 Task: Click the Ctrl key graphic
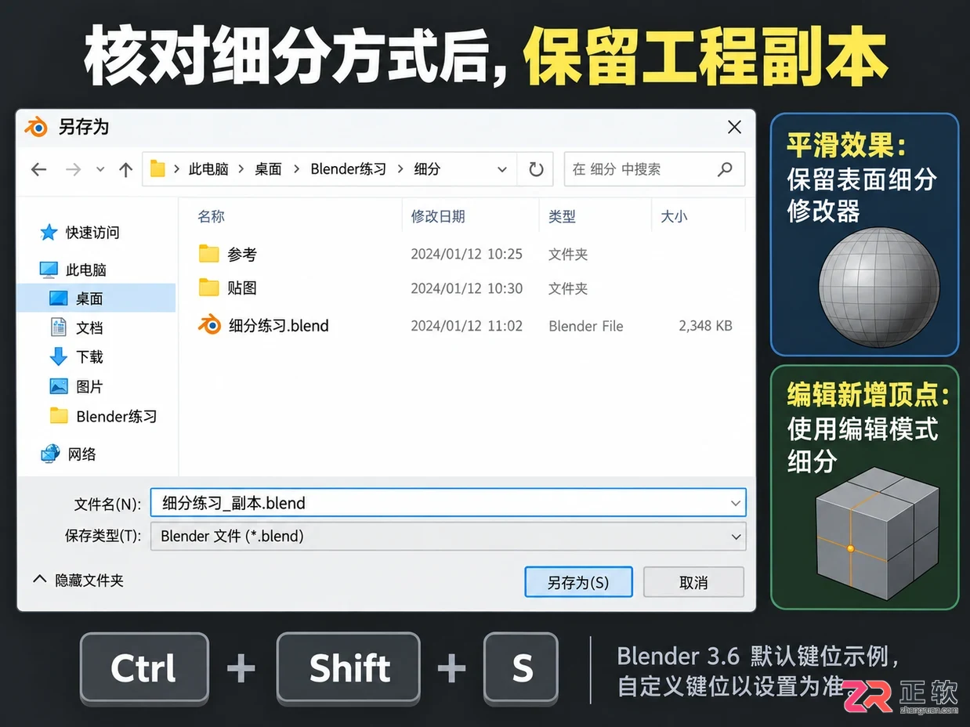144,669
